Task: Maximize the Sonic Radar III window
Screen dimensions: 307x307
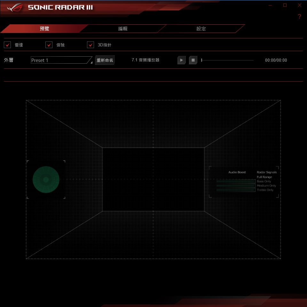Action: tap(285, 5)
